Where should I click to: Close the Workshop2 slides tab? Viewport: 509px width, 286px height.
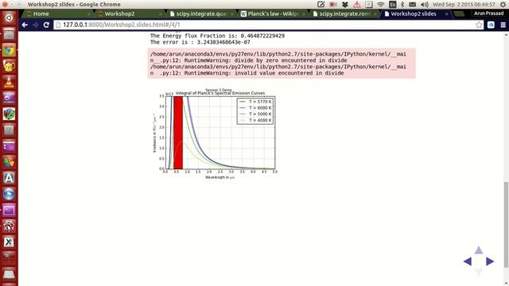coord(447,14)
